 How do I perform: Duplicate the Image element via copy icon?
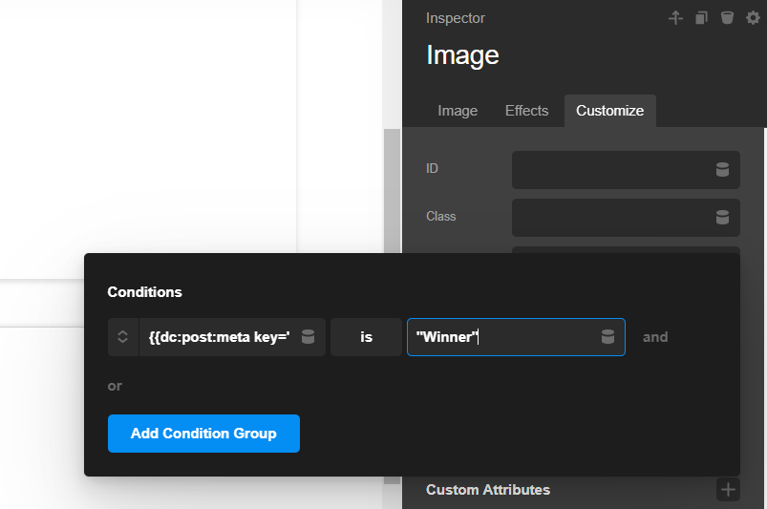[x=701, y=18]
